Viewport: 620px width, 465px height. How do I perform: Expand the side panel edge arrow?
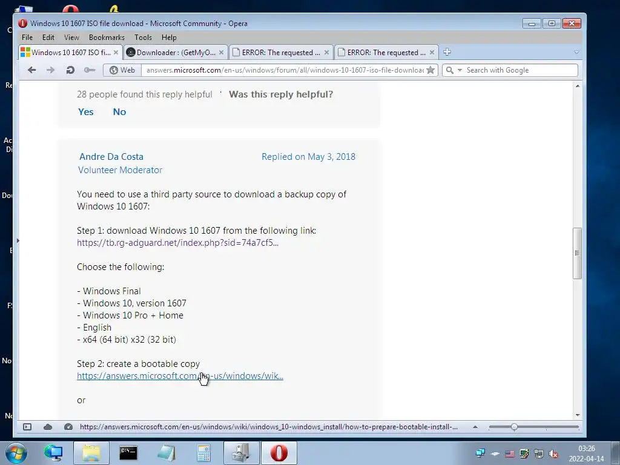18,240
